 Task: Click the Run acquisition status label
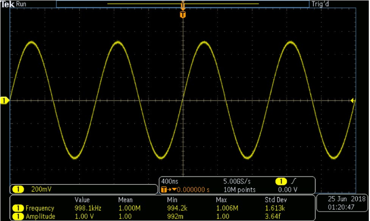coord(21,4)
